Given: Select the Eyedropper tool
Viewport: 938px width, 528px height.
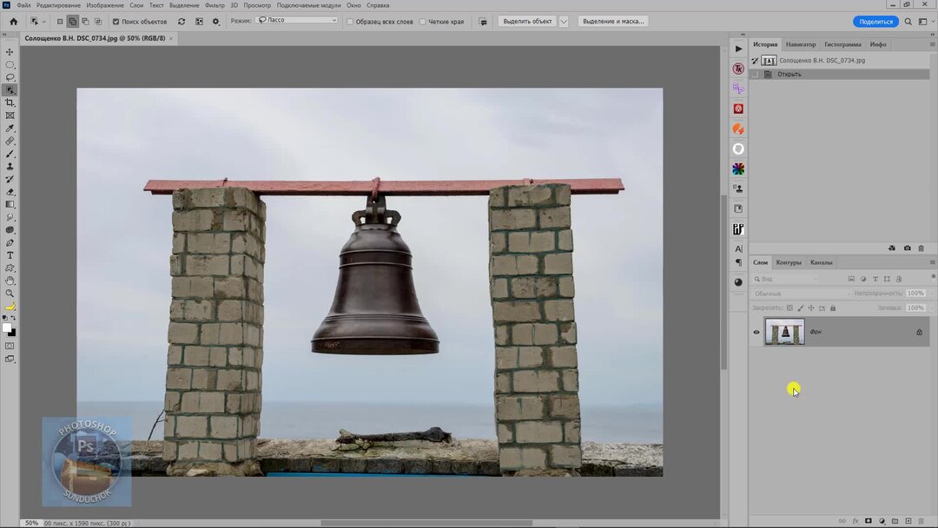Looking at the screenshot, I should coord(10,129).
